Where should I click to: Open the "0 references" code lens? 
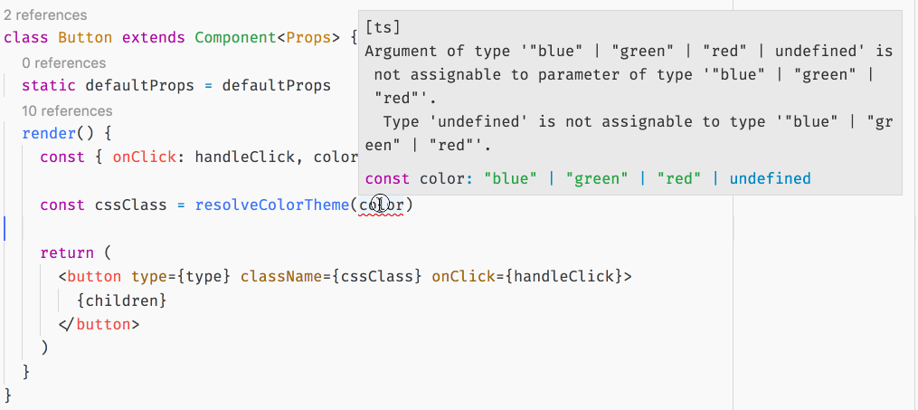pos(64,63)
